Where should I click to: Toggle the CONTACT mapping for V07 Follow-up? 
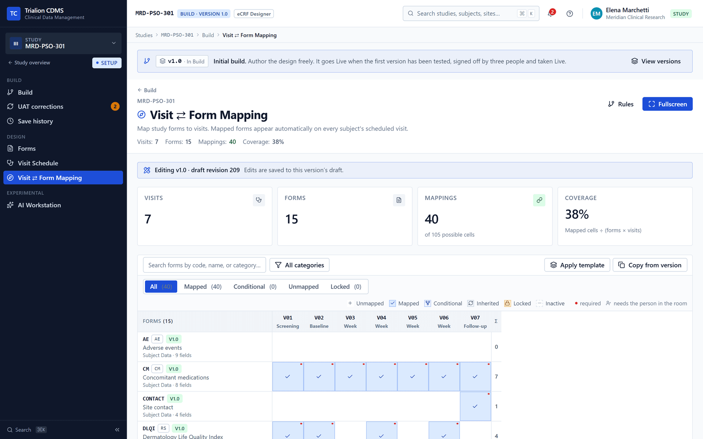coord(475,406)
